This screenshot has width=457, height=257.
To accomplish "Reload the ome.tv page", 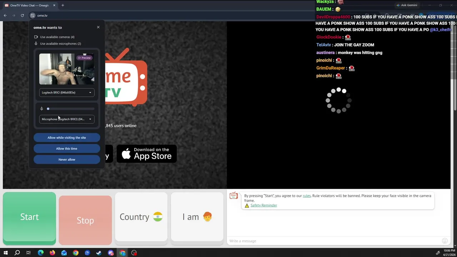I will pos(22,15).
